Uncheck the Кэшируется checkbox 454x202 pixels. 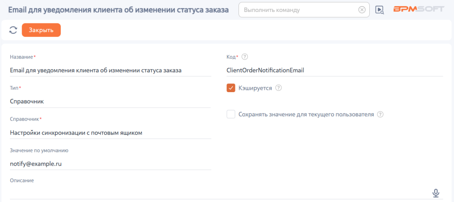pyautogui.click(x=231, y=88)
